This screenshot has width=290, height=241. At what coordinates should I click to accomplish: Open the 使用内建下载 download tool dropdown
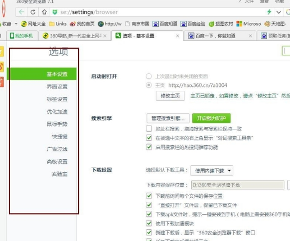tap(211, 170)
